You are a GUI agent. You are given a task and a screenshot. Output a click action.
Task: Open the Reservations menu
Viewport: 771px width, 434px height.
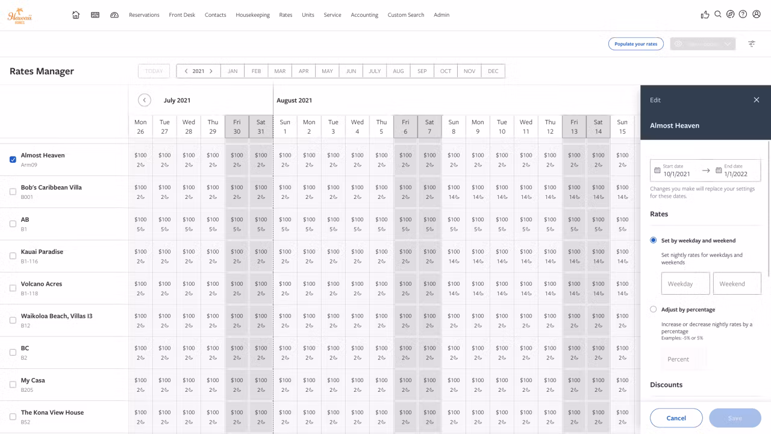point(144,15)
